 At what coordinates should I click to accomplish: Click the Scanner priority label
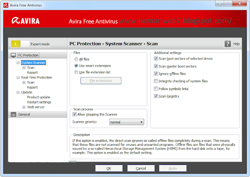pos(84,122)
